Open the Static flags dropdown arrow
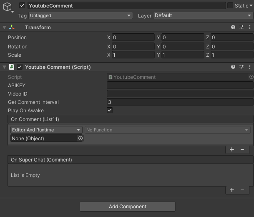Image resolution: width=254 pixels, height=217 pixels. pyautogui.click(x=251, y=6)
